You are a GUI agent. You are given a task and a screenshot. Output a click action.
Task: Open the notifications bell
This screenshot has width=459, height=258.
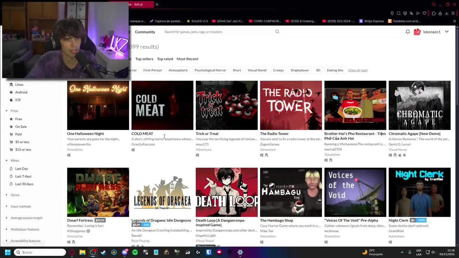(408, 32)
